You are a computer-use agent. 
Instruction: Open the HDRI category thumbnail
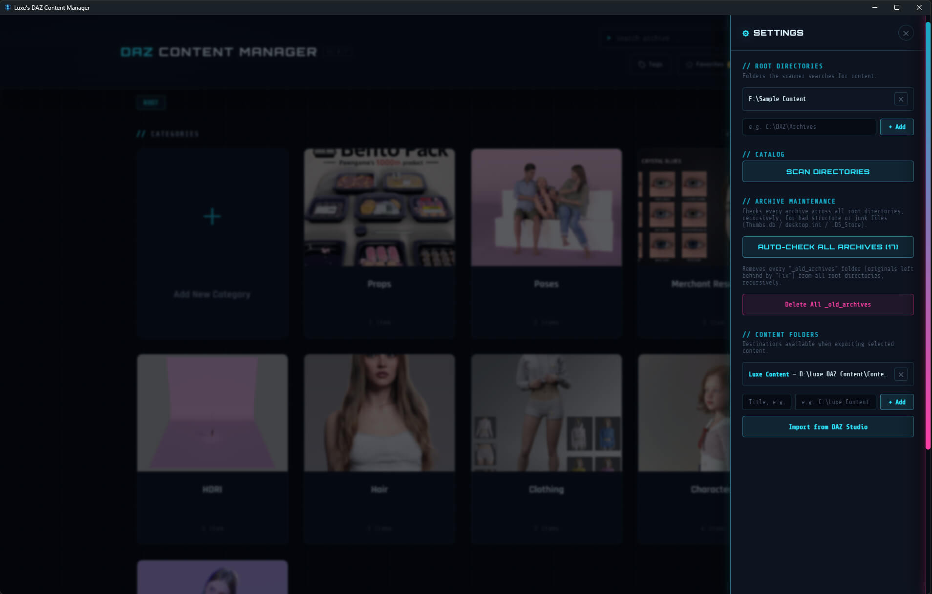pos(212,413)
